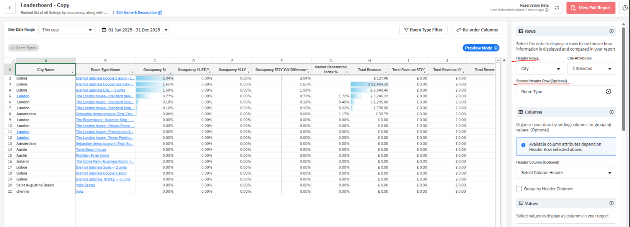This screenshot has height=227, width=630.
Task: Remove the All Room Types filter chip
Action: 24,48
